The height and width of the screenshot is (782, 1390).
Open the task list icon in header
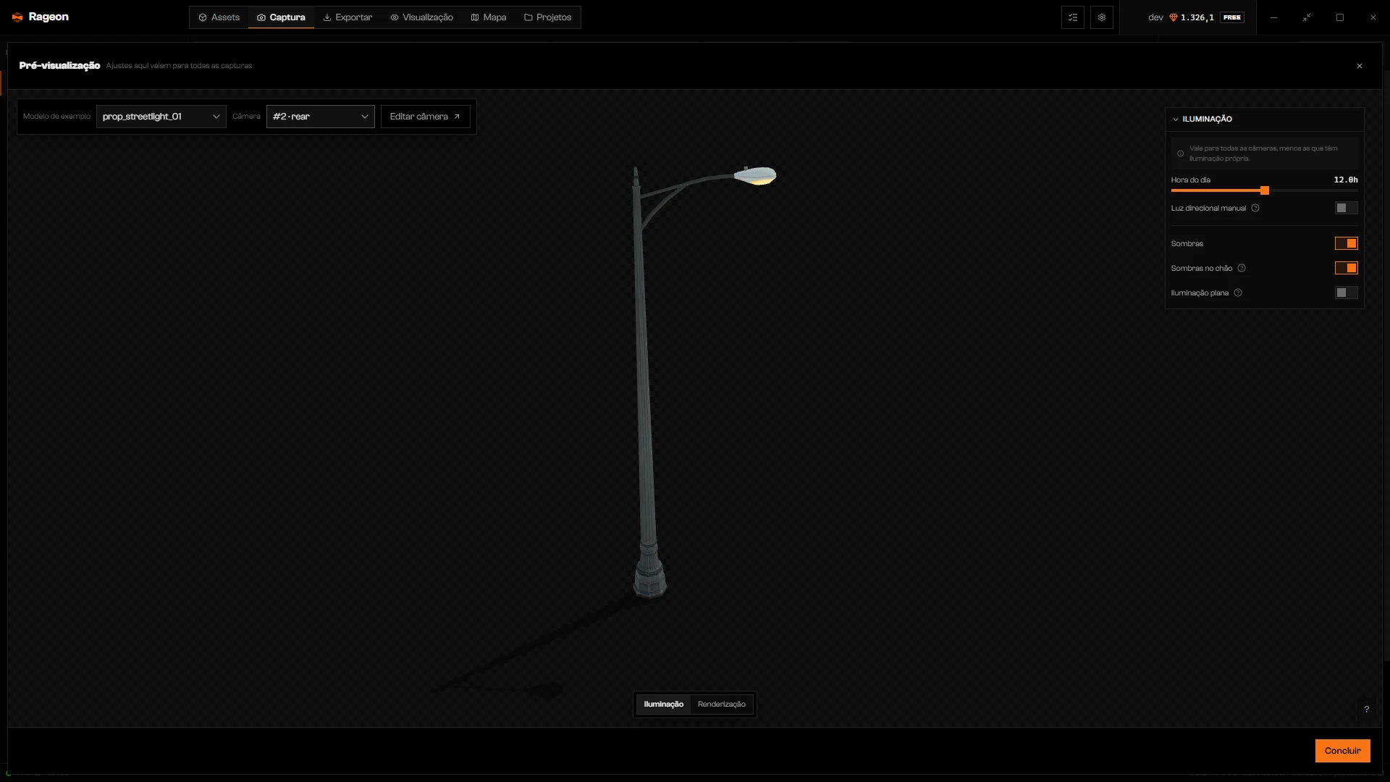1073,17
